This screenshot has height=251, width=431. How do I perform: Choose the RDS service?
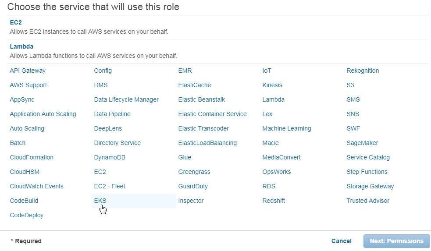(x=269, y=186)
